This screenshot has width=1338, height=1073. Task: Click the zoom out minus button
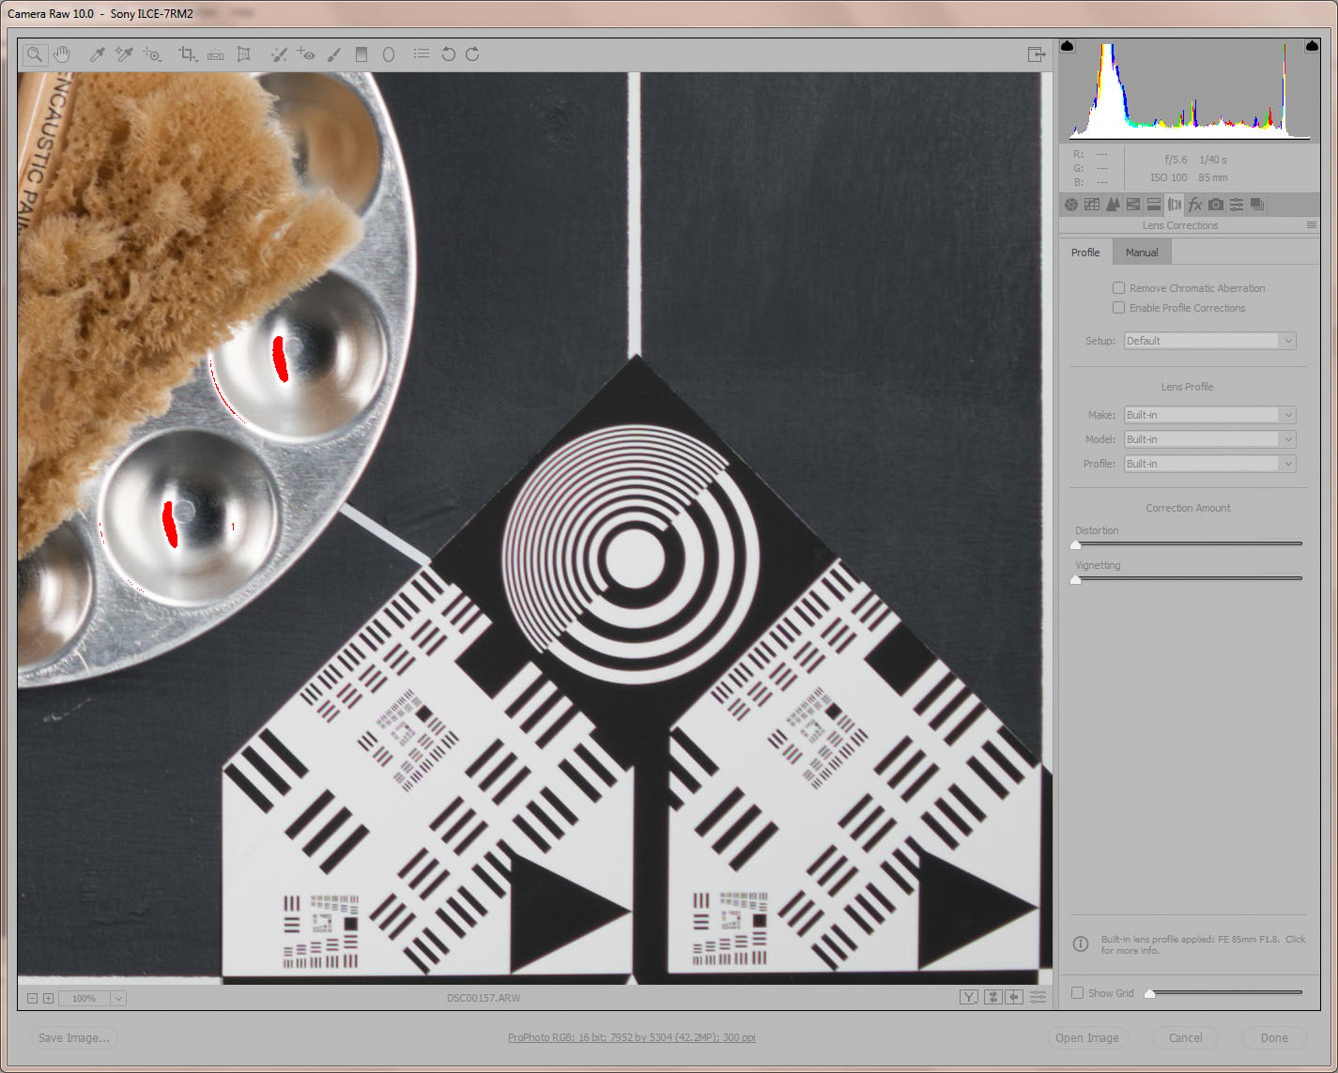click(32, 999)
